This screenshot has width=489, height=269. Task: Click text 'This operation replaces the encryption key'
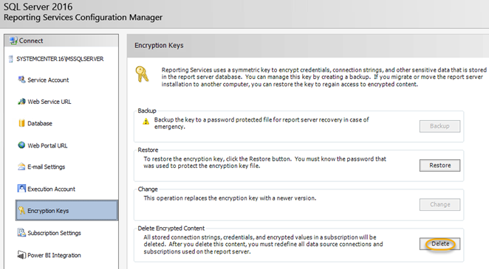(230, 198)
